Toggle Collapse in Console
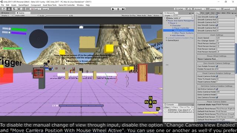Image resolution: width=237 pixels, height=133 pixels. click(x=174, y=107)
